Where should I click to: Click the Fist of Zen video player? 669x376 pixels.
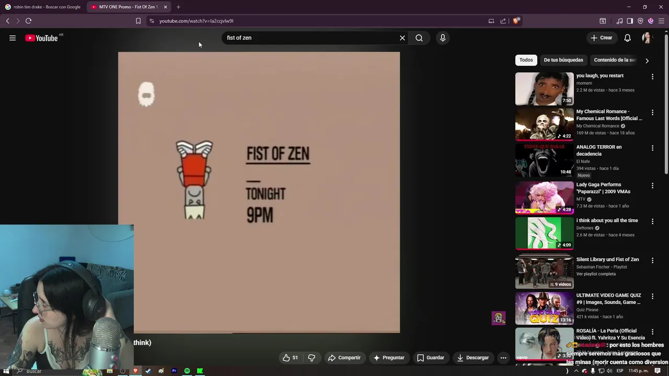[x=259, y=192]
